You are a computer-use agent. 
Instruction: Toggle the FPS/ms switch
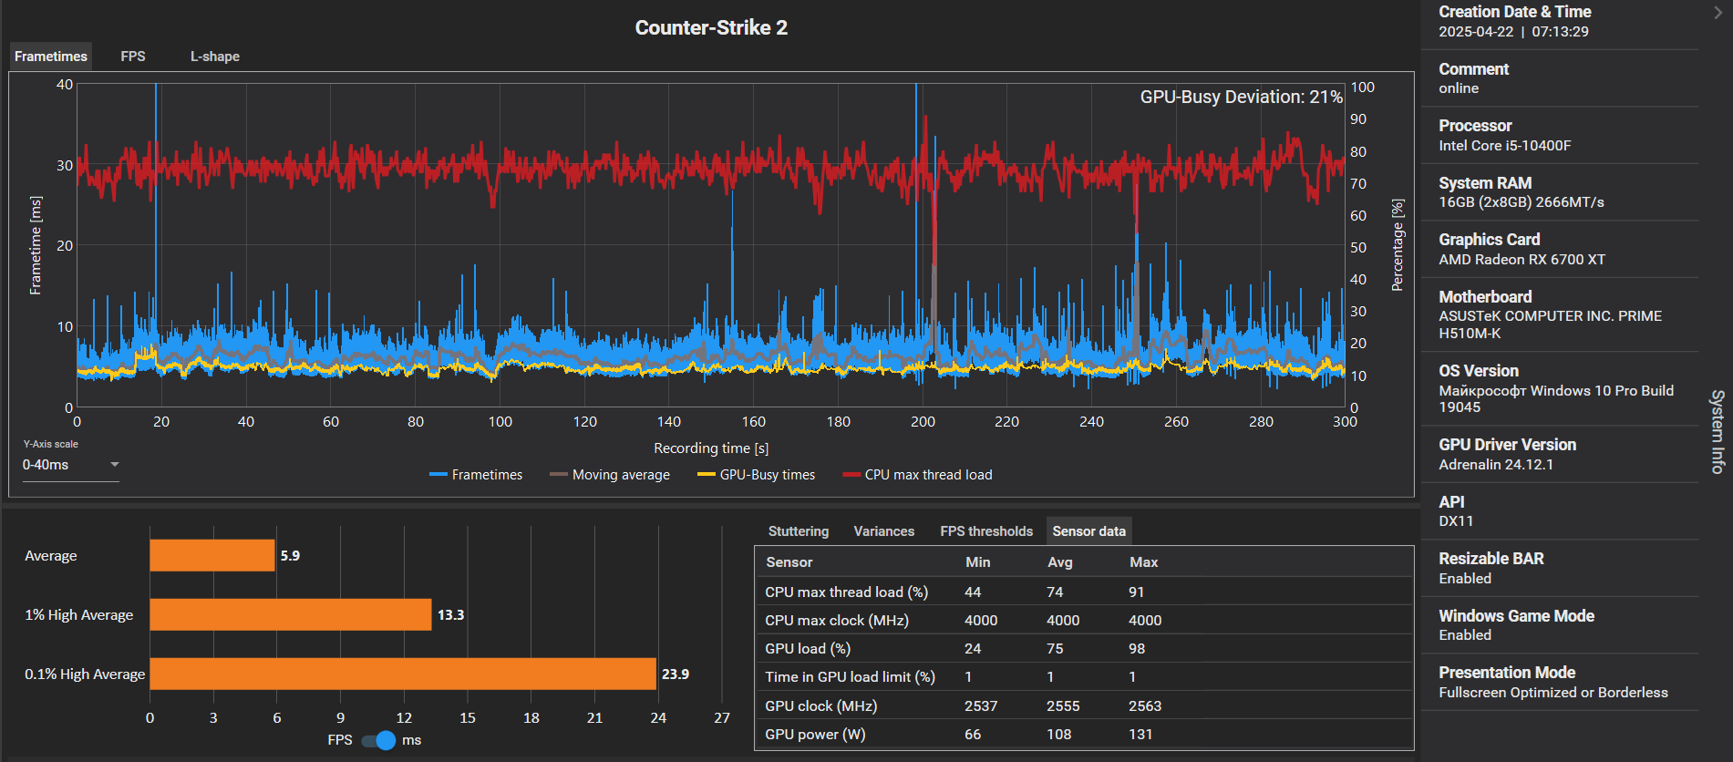pyautogui.click(x=378, y=740)
